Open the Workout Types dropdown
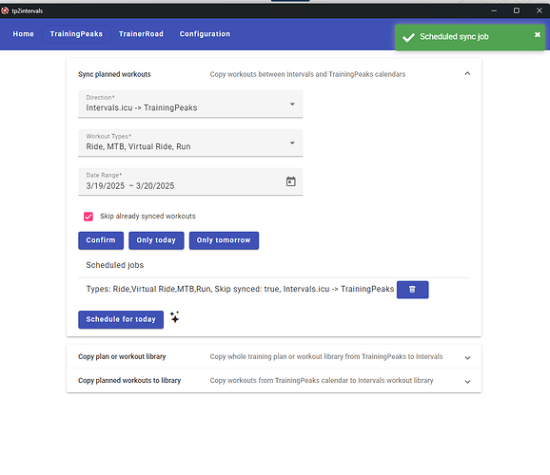 [190, 142]
